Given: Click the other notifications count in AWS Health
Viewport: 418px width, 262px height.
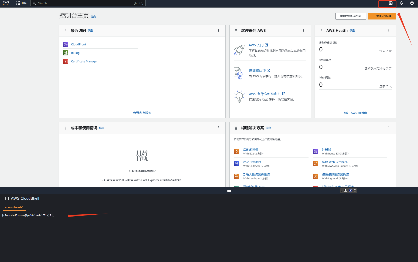Looking at the screenshot, I should (321, 85).
